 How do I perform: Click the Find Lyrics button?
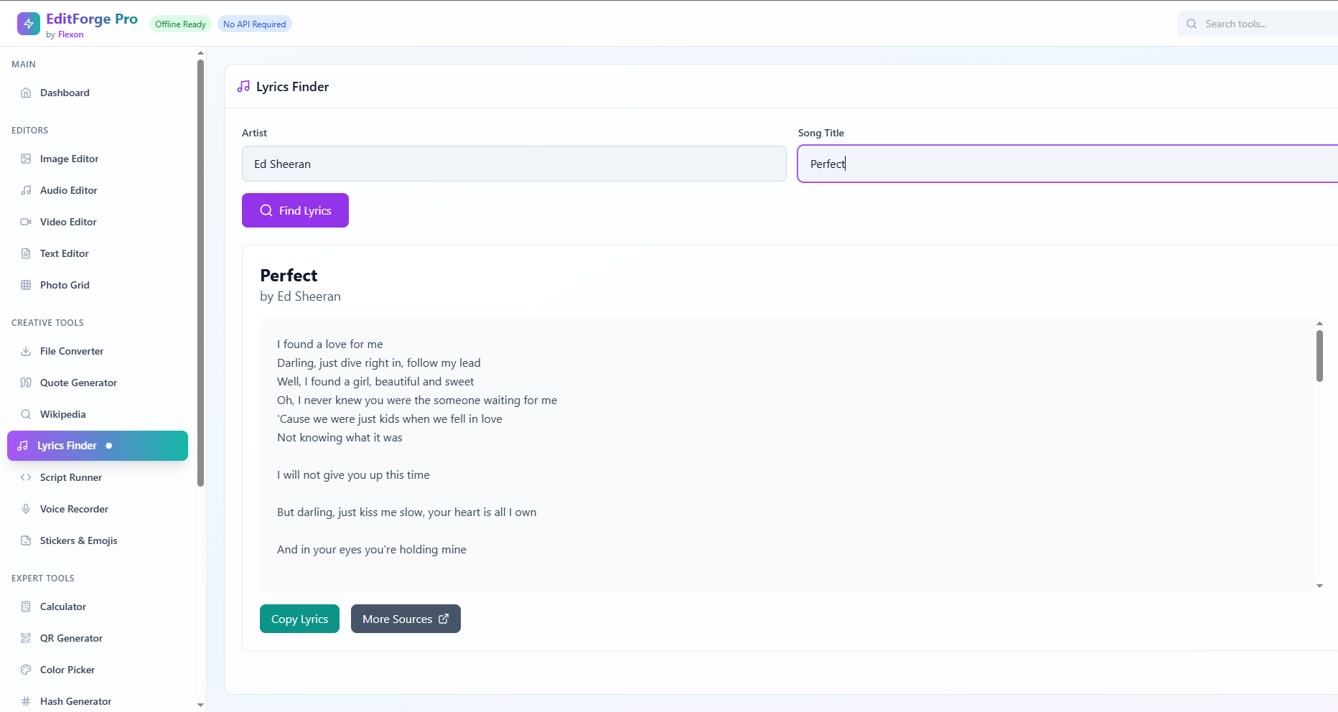295,210
